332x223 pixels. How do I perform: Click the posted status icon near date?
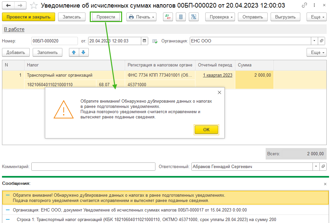pos(155,41)
